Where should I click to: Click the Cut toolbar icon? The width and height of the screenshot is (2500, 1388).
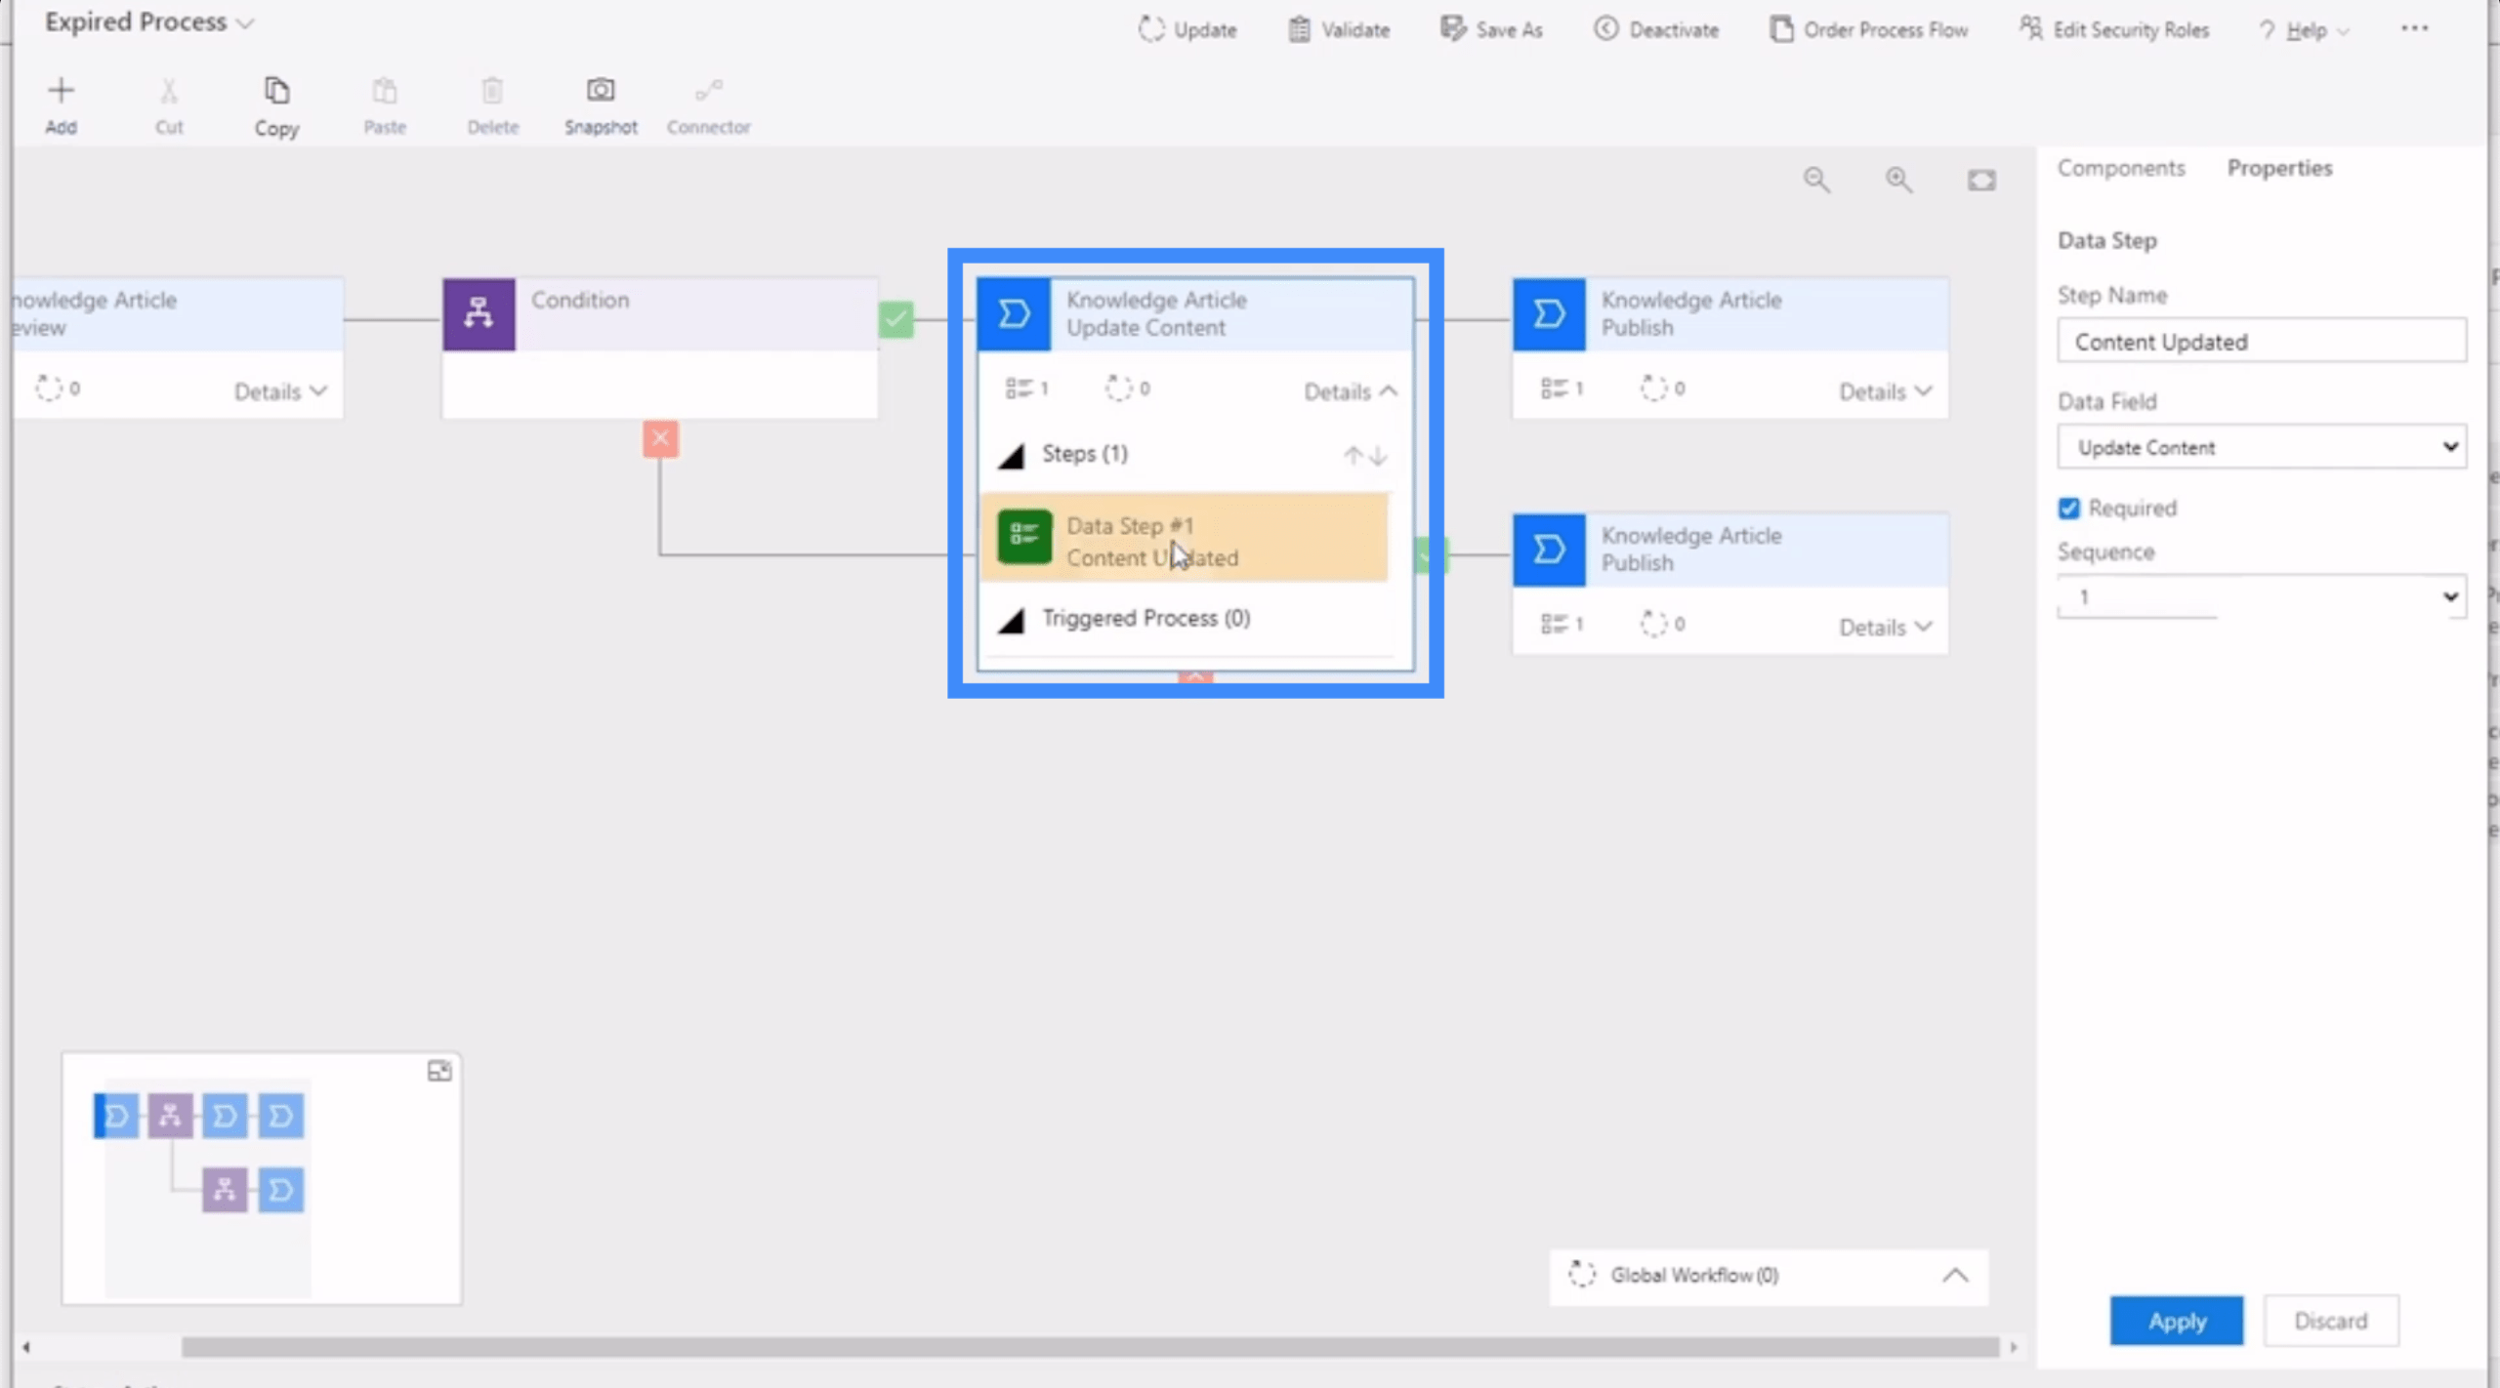pyautogui.click(x=169, y=91)
